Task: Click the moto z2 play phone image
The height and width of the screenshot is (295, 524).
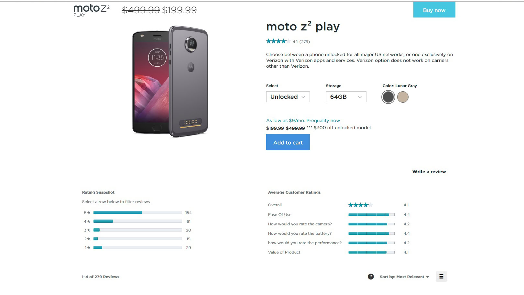Action: pos(170,81)
